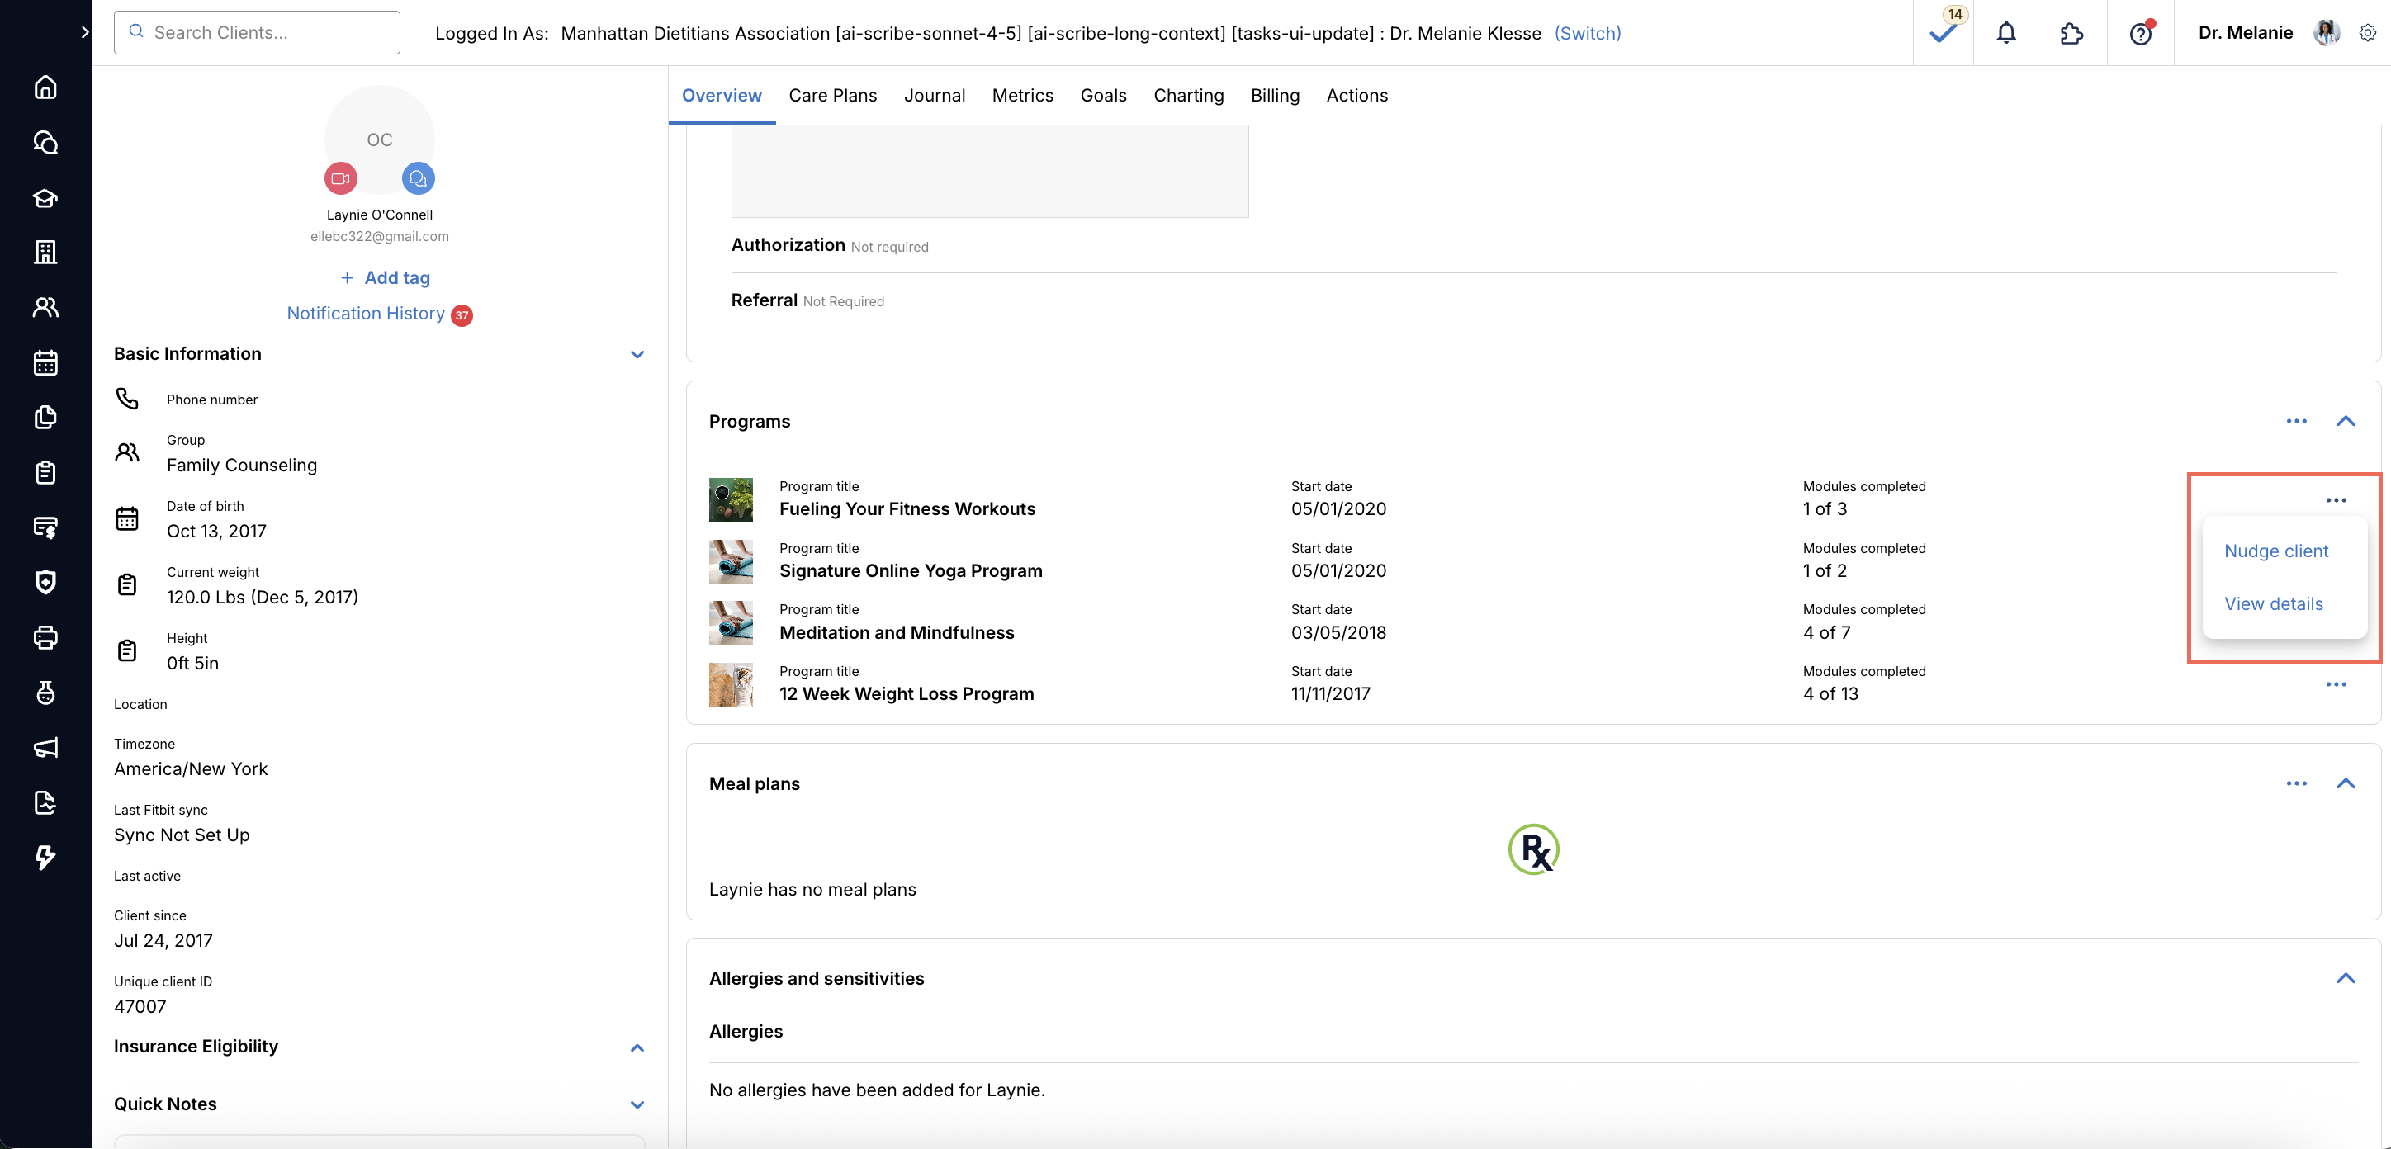Click the settings gear icon at top right

click(2368, 33)
